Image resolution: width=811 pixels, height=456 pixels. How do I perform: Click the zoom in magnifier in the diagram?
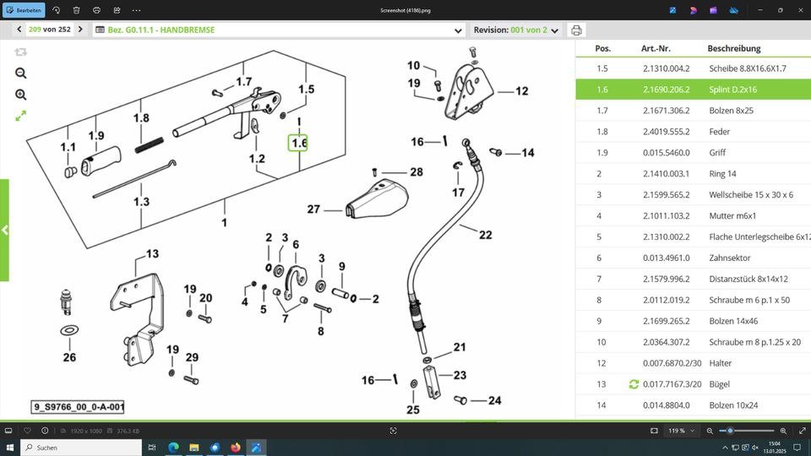click(x=20, y=95)
